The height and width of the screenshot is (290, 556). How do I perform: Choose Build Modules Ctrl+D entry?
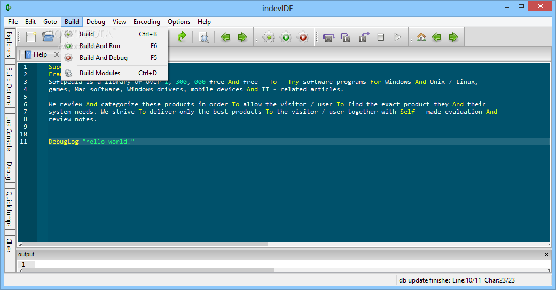pyautogui.click(x=114, y=73)
